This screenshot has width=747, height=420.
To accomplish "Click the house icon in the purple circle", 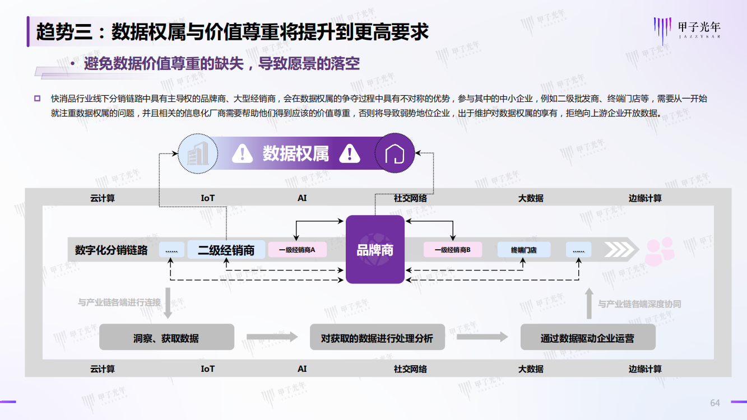I will pos(395,153).
